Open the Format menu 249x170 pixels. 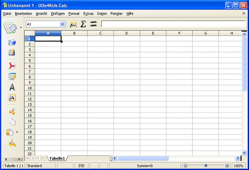point(74,13)
